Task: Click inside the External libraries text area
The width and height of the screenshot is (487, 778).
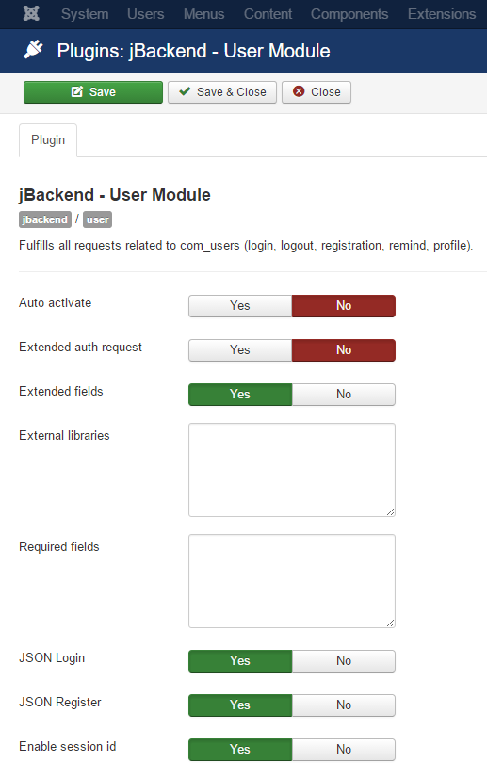Action: pyautogui.click(x=292, y=470)
